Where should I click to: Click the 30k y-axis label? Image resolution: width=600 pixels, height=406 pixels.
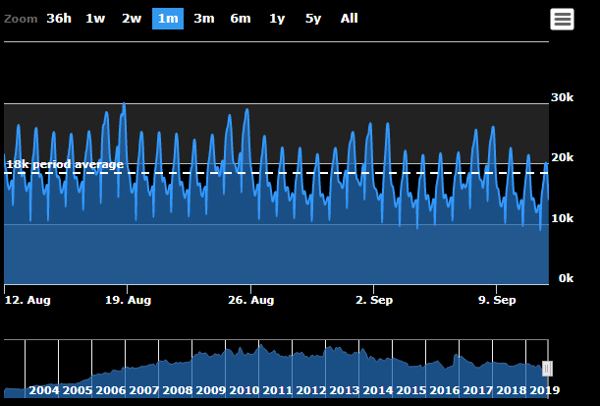(562, 97)
